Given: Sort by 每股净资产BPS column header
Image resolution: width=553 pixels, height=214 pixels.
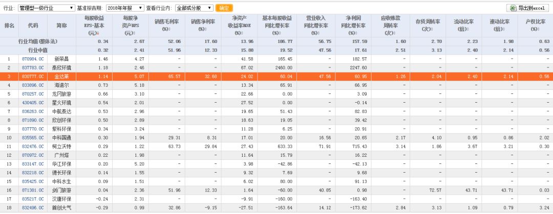Looking at the screenshot, I should [x=131, y=26].
